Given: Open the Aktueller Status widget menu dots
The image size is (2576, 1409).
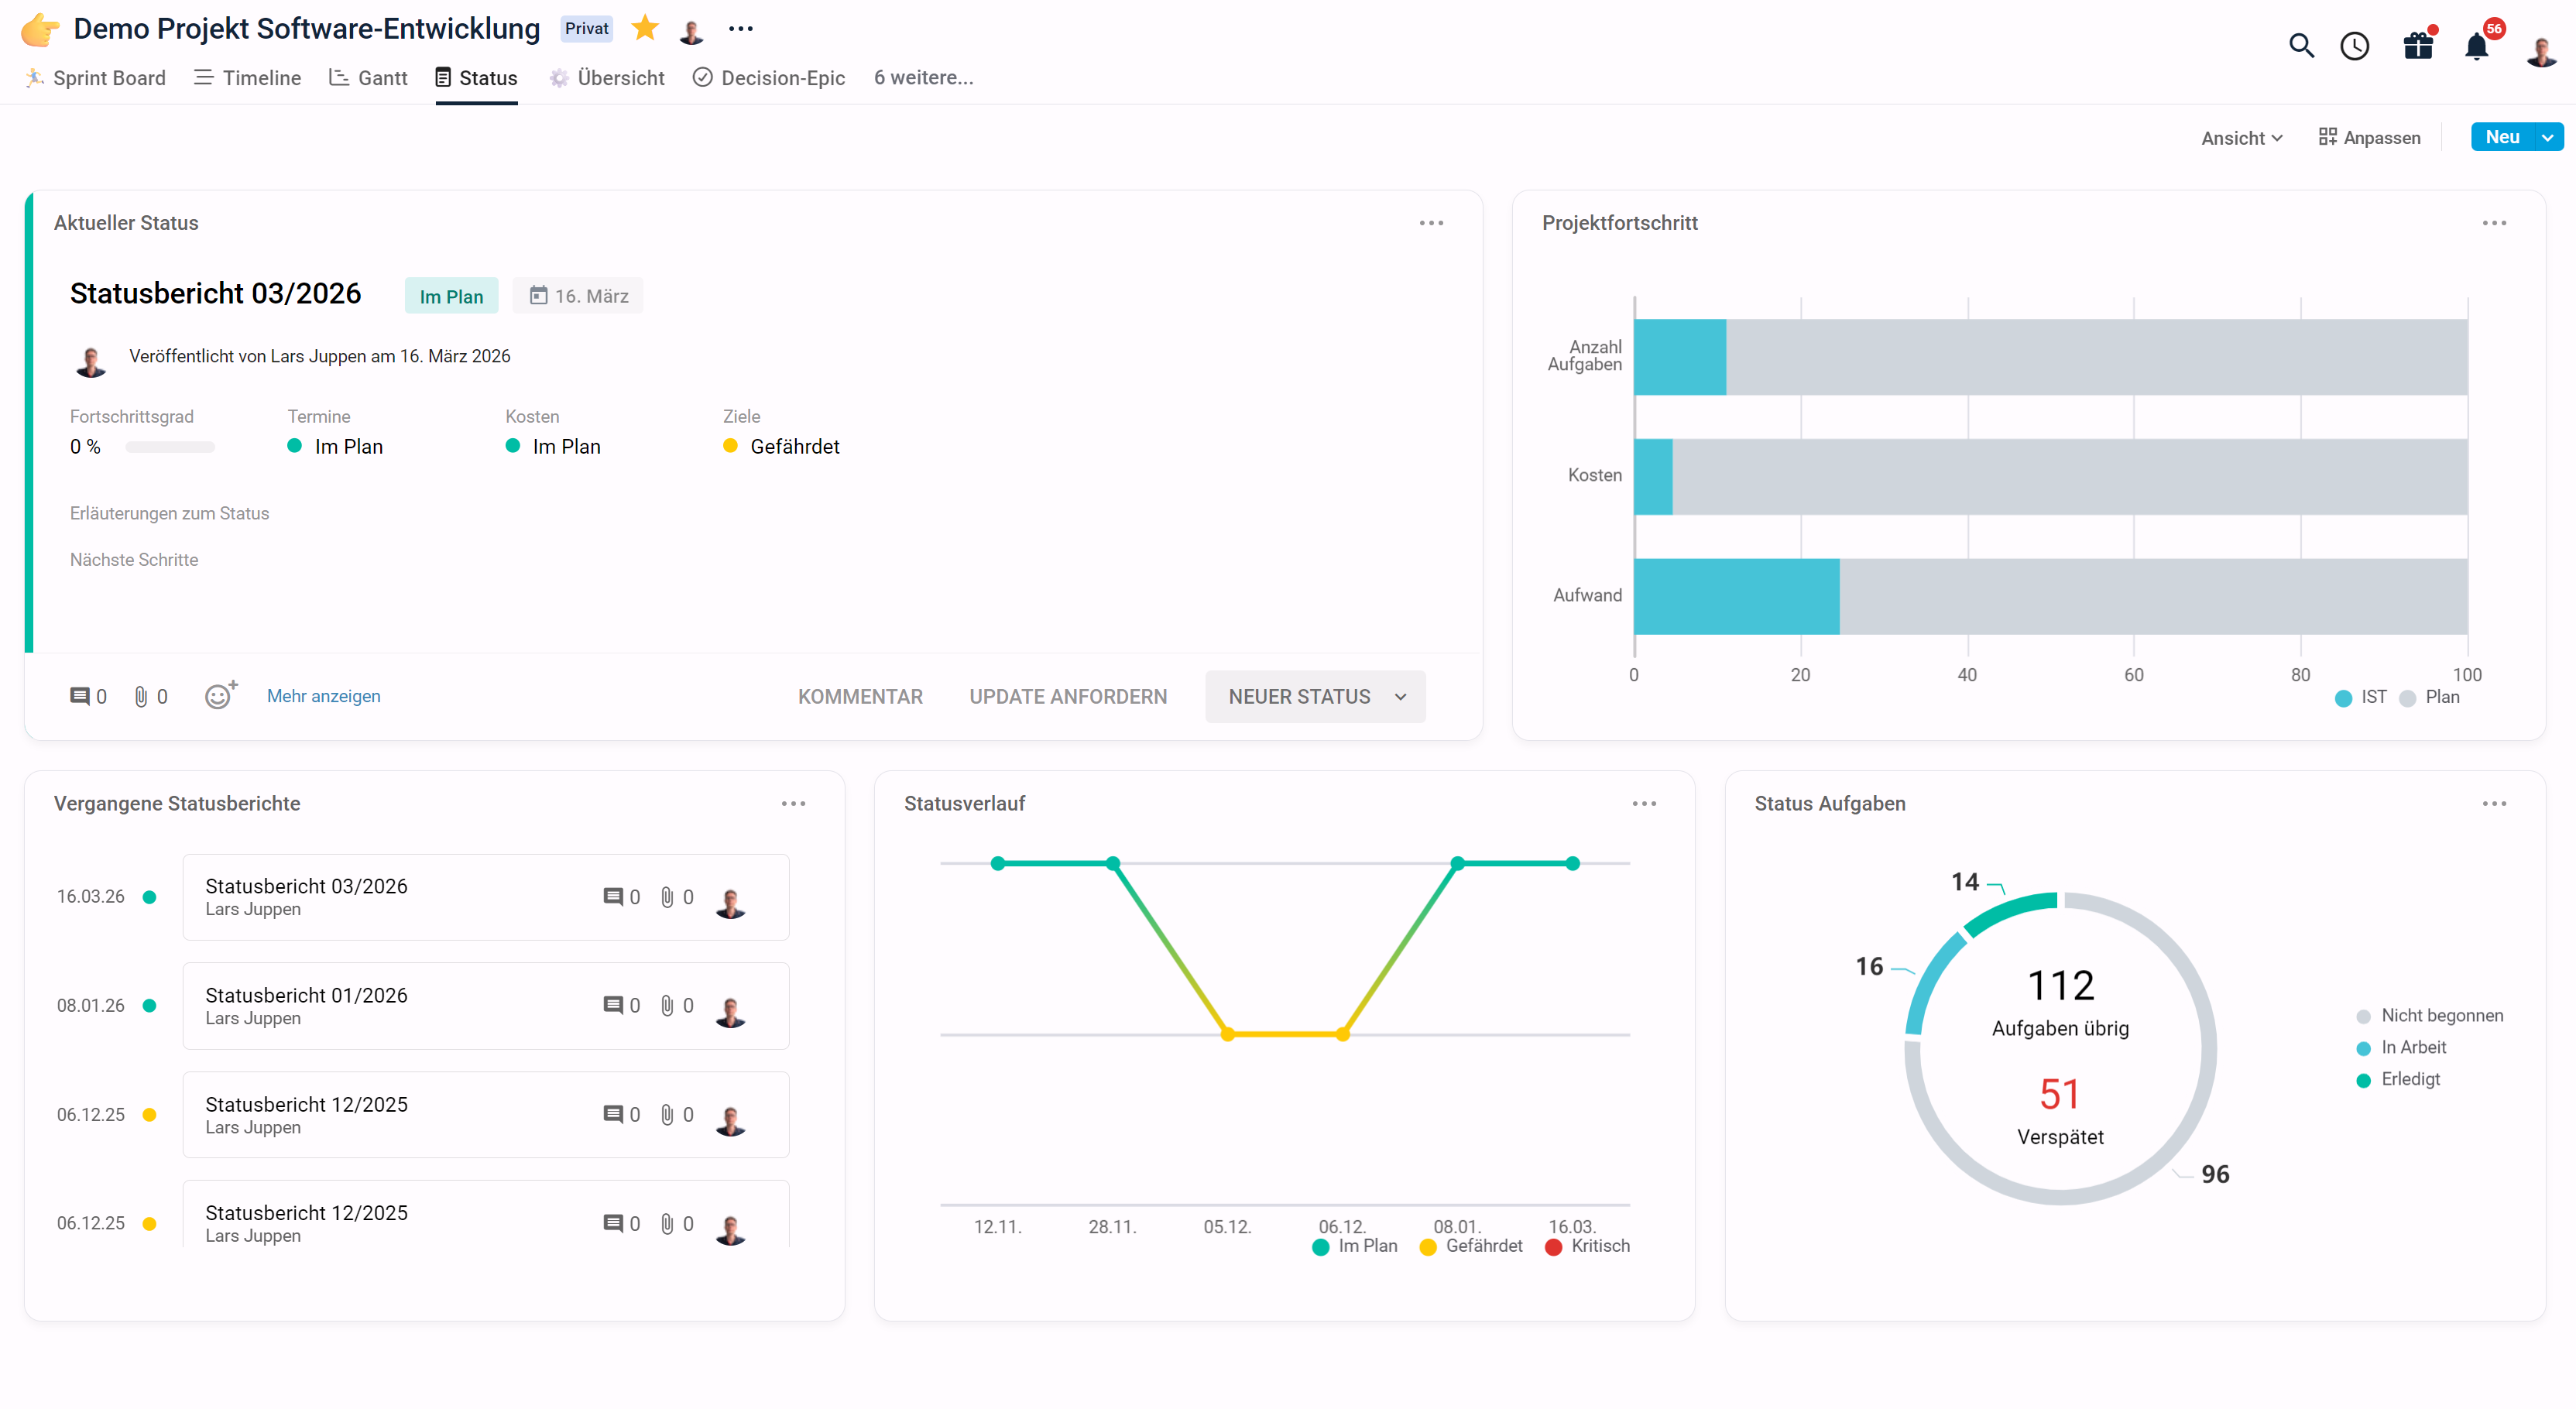Looking at the screenshot, I should tap(1431, 223).
